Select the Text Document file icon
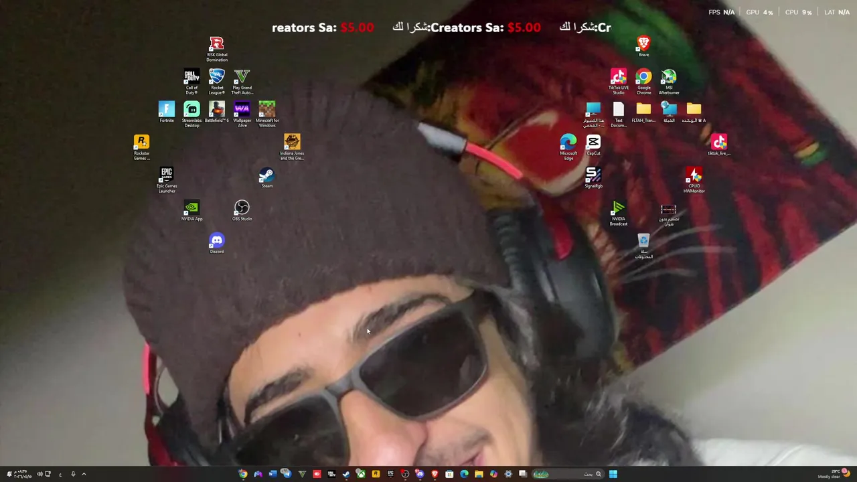857x482 pixels. click(618, 114)
